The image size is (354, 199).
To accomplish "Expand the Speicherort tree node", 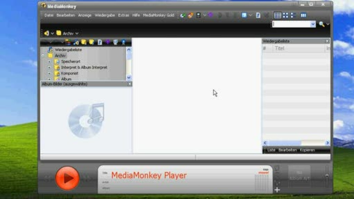I will [49, 61].
